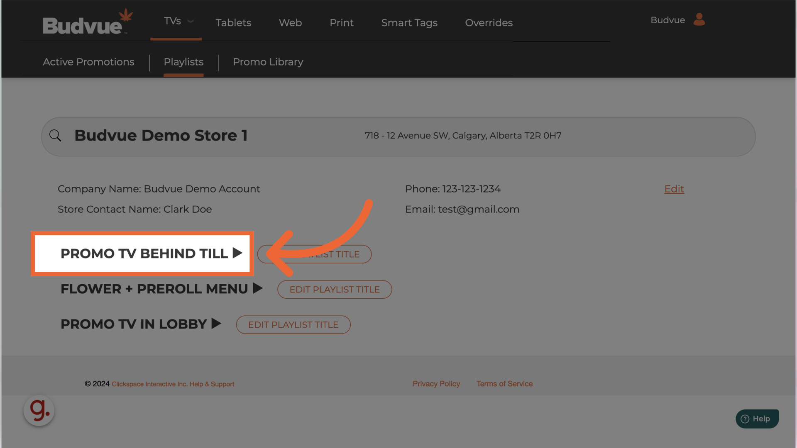
Task: Open the Tablets menu
Action: coord(233,23)
